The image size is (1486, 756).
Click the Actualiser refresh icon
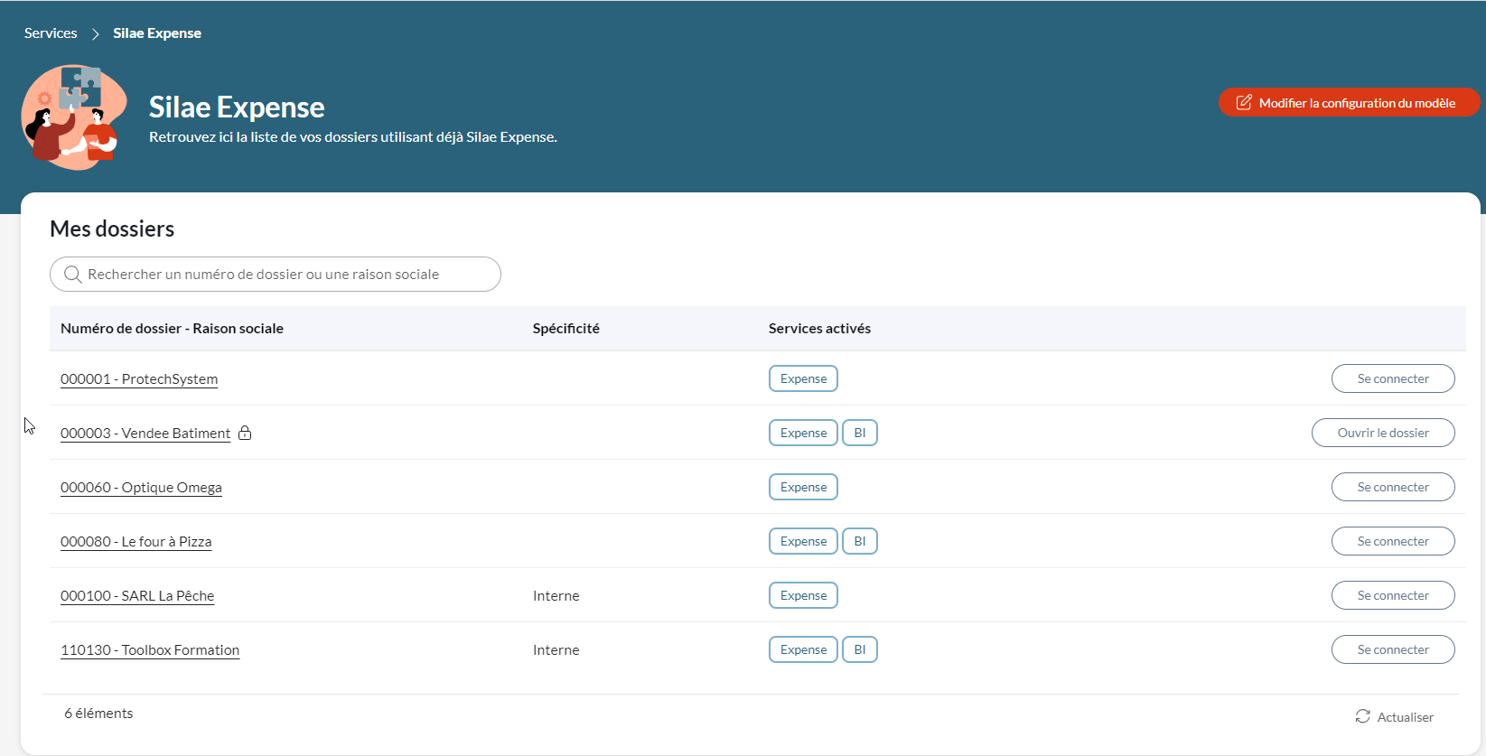[x=1363, y=716]
